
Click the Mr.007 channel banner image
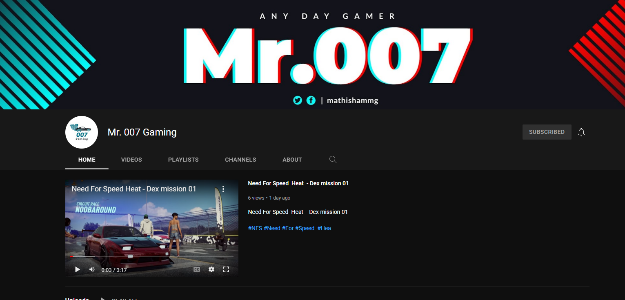[312, 55]
